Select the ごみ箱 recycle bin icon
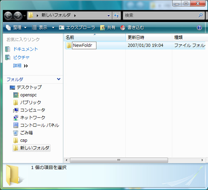This screenshot has height=190, width=208. click(16, 133)
